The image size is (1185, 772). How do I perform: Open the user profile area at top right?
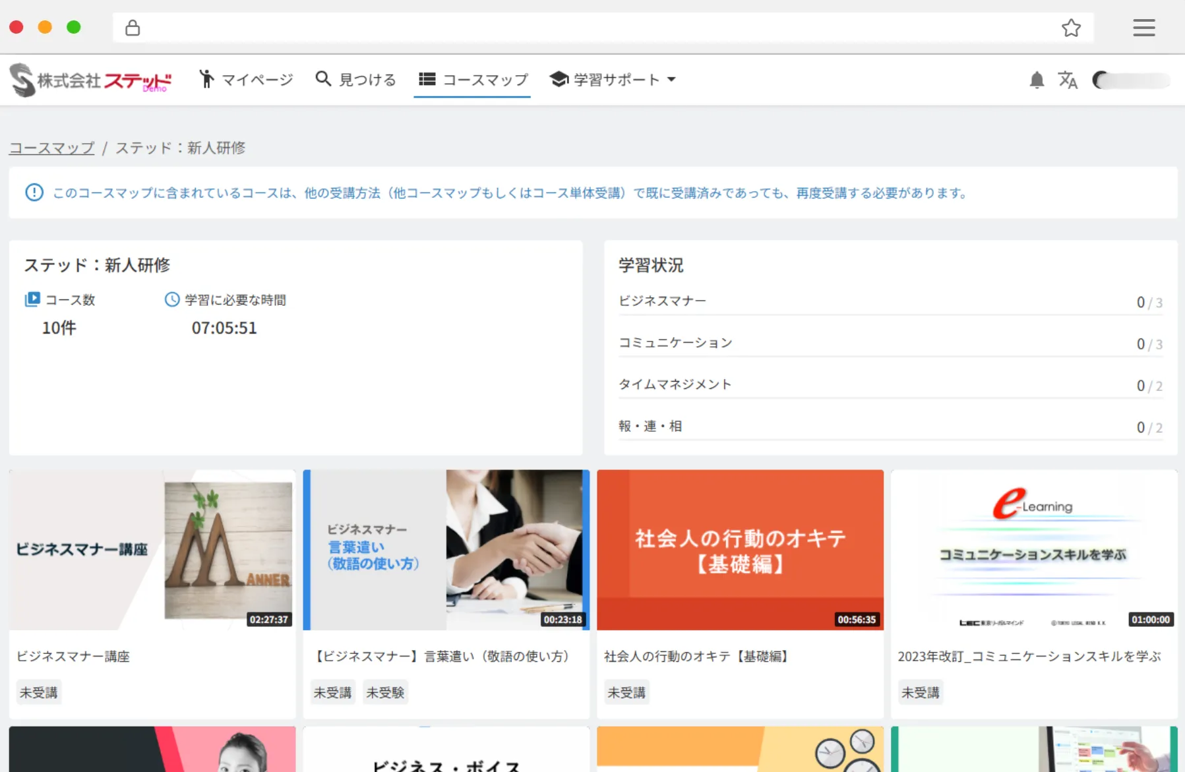pyautogui.click(x=1131, y=80)
